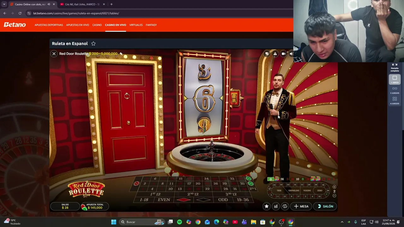The width and height of the screenshot is (404, 227).
Task: Place bet on 1-18
Action: pyautogui.click(x=144, y=200)
